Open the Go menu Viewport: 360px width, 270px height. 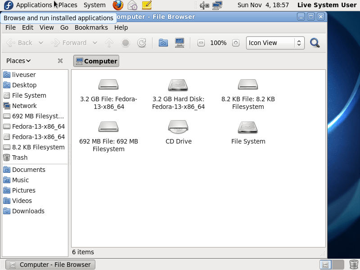pos(64,27)
